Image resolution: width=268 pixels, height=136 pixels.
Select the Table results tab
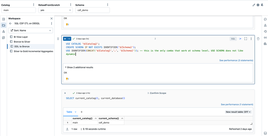click(x=69, y=112)
